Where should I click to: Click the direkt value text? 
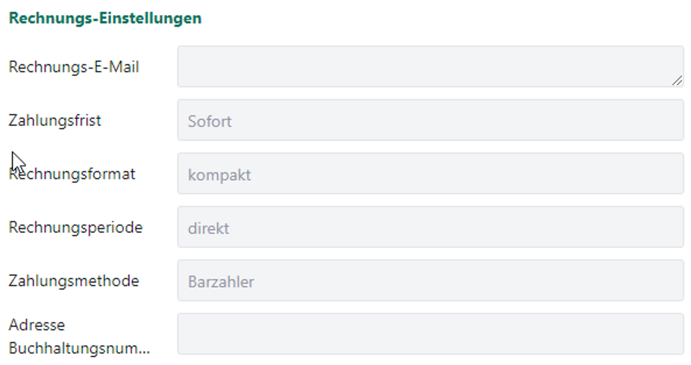click(208, 229)
